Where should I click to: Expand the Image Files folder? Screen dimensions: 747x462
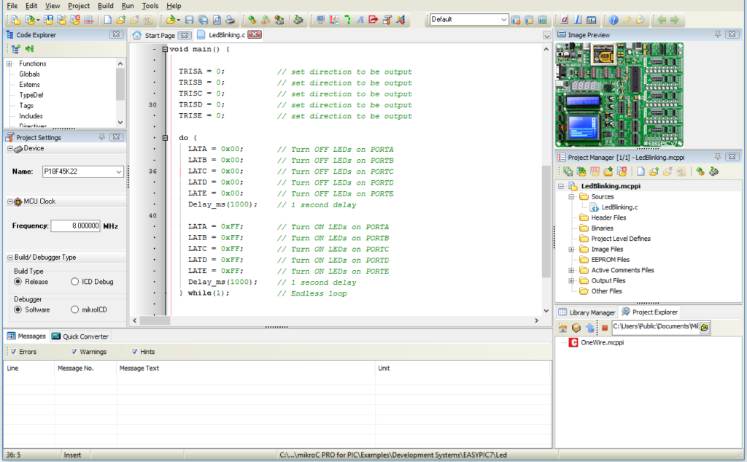tap(571, 250)
